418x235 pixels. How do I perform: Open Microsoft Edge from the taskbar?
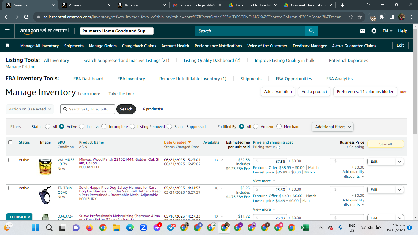pyautogui.click(x=130, y=228)
